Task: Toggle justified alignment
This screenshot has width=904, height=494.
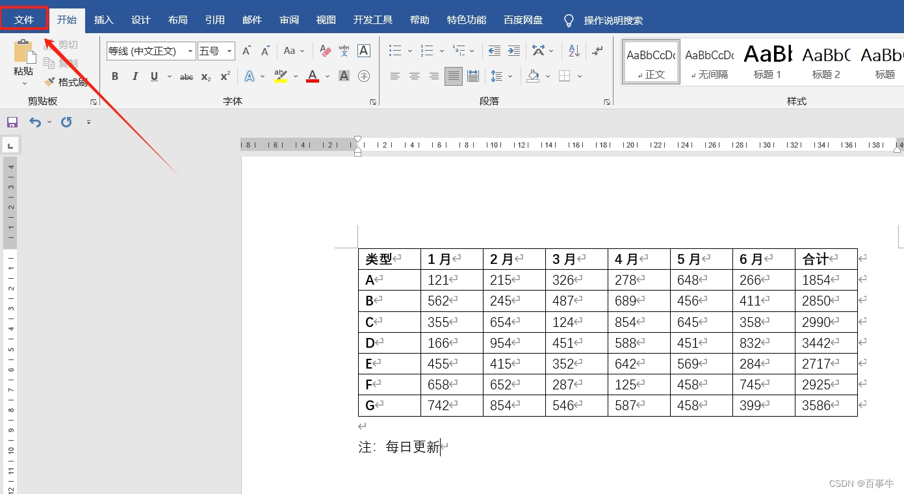Action: tap(454, 76)
